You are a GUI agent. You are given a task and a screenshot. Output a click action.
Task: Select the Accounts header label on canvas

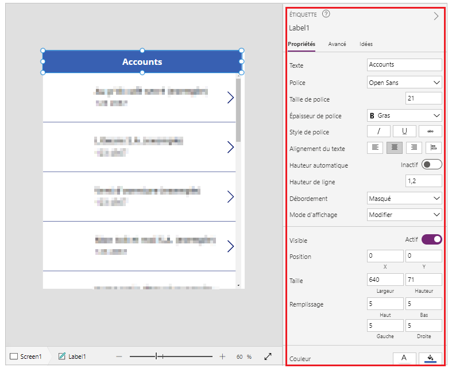(x=142, y=61)
